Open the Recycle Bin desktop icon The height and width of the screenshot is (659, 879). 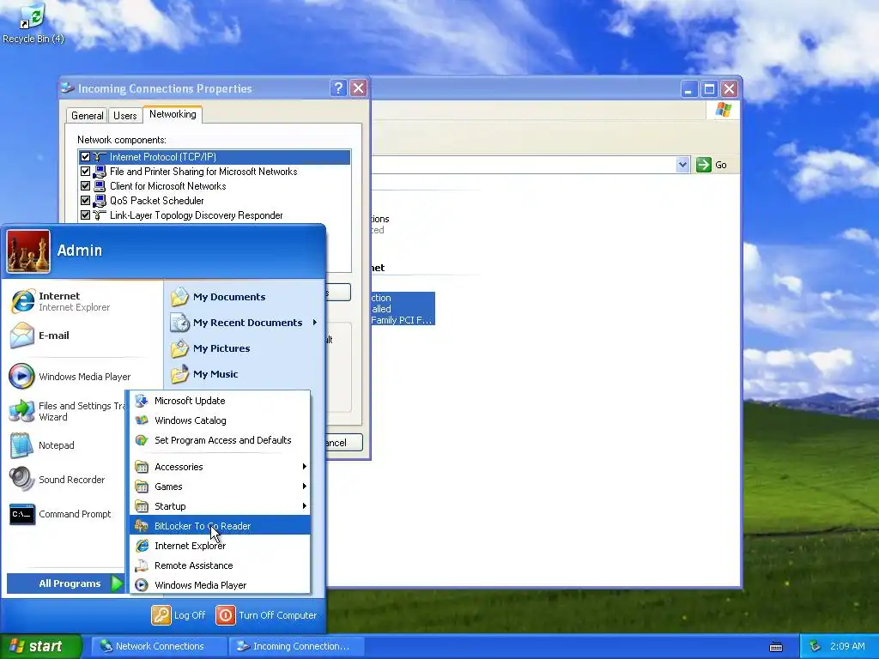(x=33, y=23)
